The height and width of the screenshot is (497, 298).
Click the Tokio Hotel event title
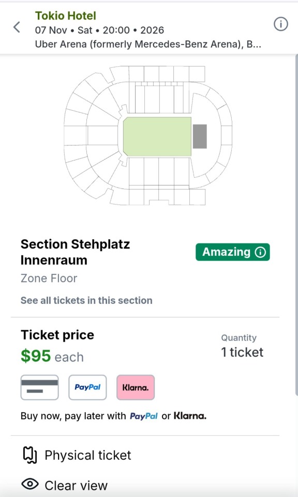coord(66,16)
